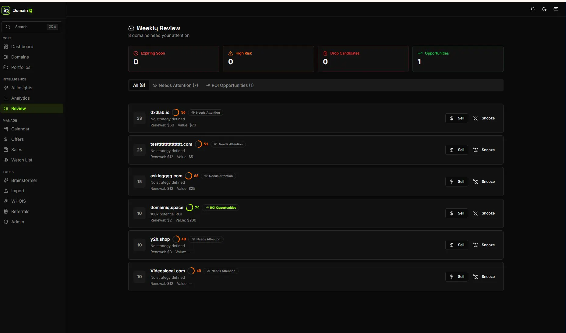Image resolution: width=566 pixels, height=333 pixels.
Task: Sell the y2h.shop domain
Action: point(457,245)
